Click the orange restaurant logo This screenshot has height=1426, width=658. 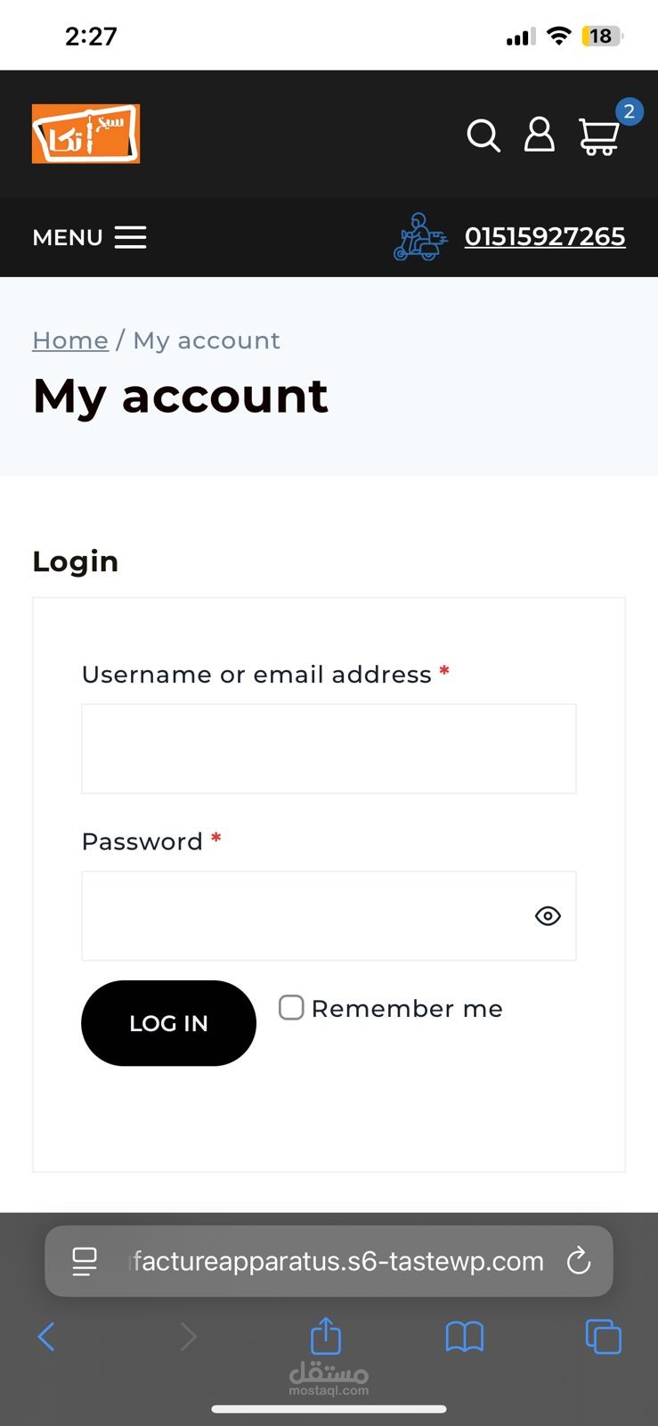click(85, 134)
